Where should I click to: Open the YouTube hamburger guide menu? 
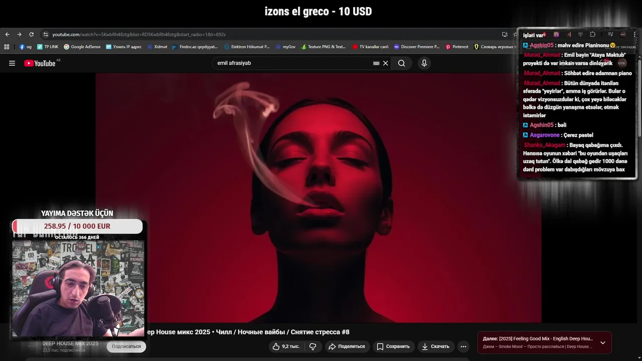tap(12, 63)
